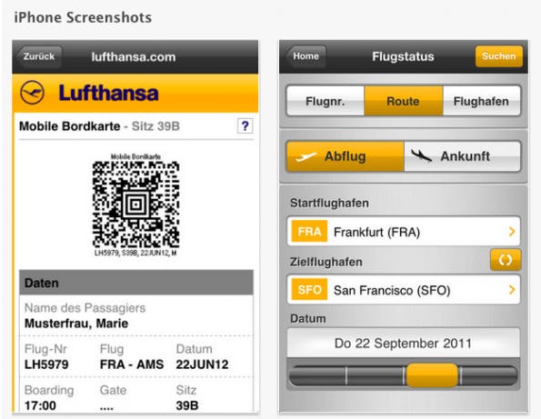541x419 pixels.
Task: Tap the boarding pass QR code
Action: (x=136, y=205)
